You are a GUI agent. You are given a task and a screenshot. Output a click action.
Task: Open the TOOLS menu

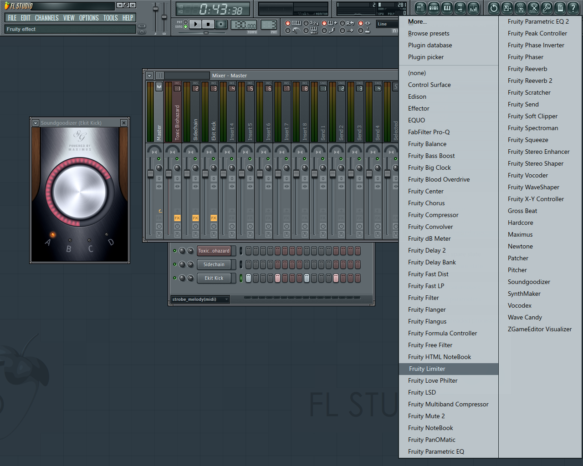point(111,18)
